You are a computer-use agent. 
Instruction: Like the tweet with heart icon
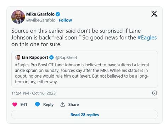pos(15,104)
